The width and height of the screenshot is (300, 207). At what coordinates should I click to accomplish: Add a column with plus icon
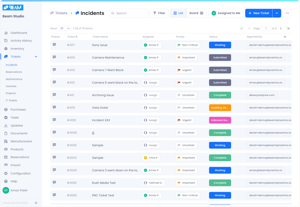coord(285,37)
